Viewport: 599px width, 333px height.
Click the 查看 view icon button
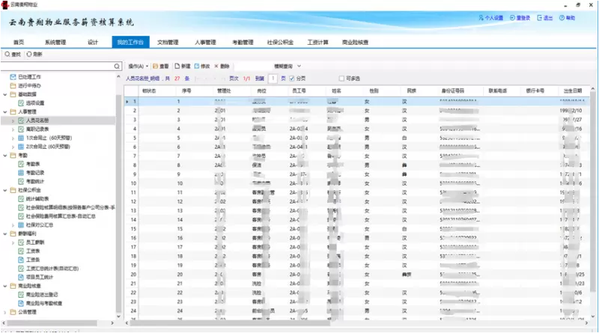(x=156, y=67)
